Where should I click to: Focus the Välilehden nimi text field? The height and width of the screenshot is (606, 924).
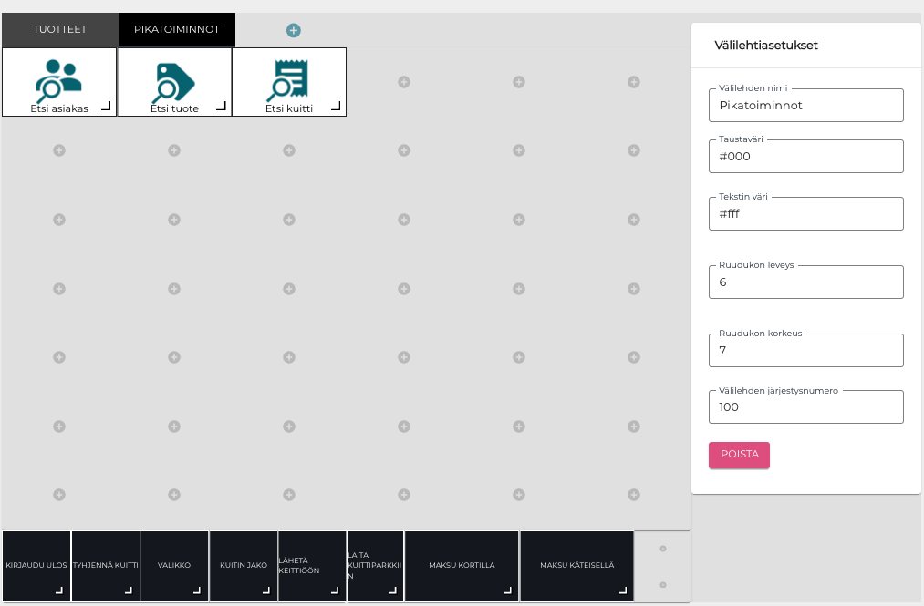[x=805, y=106]
